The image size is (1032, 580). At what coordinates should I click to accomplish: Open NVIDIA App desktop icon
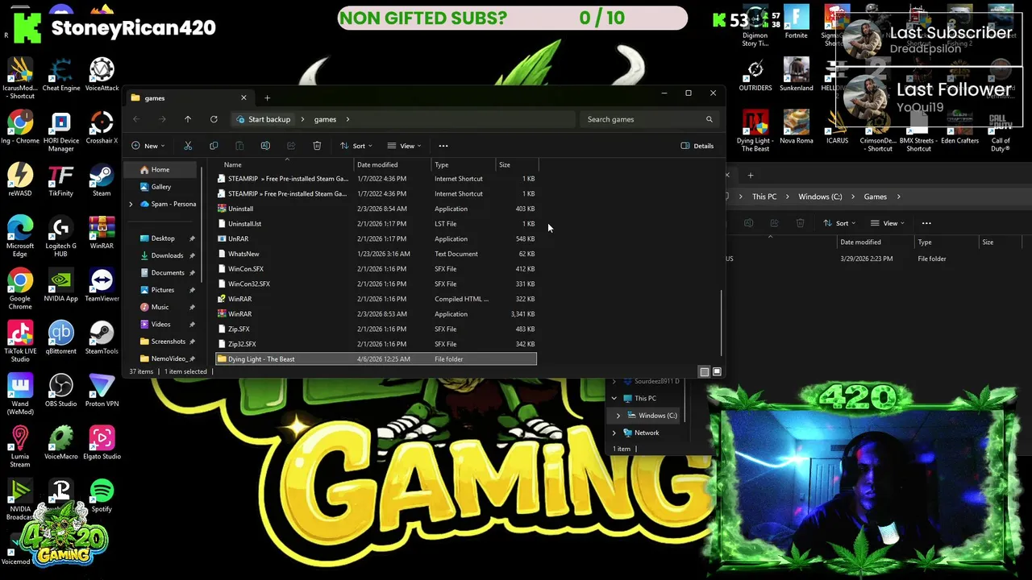(61, 285)
